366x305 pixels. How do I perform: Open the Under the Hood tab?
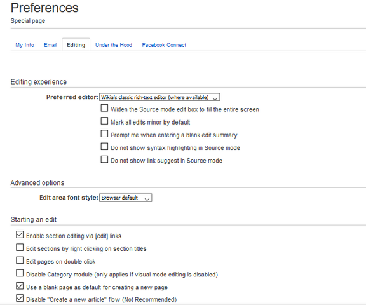click(114, 45)
